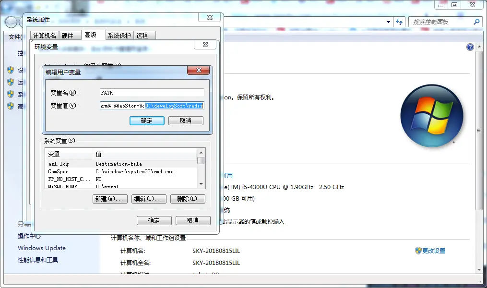487x288 pixels.
Task: Open the Control Panel help icon
Action: pos(470,47)
